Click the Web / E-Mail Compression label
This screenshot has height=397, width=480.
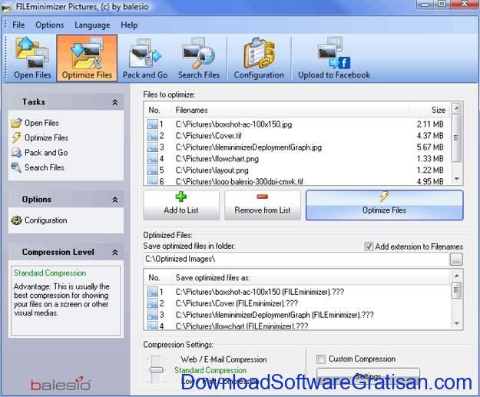[223, 359]
